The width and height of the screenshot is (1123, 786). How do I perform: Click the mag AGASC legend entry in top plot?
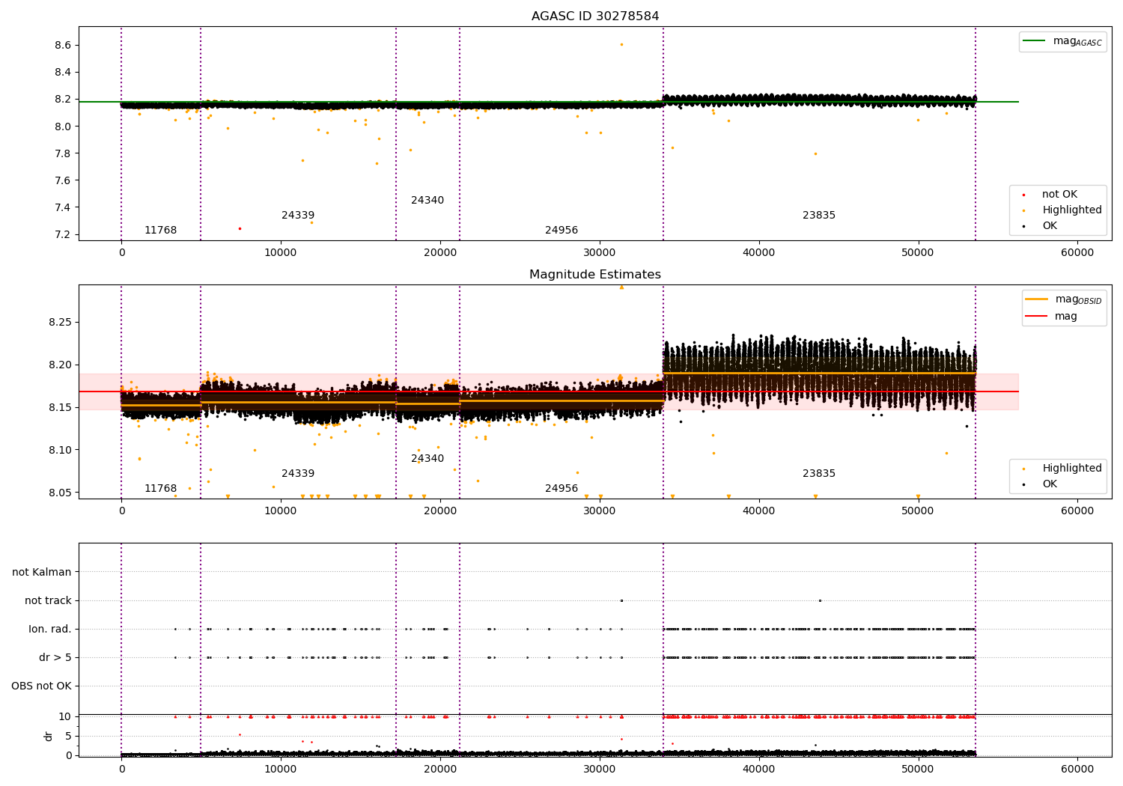pos(1062,41)
